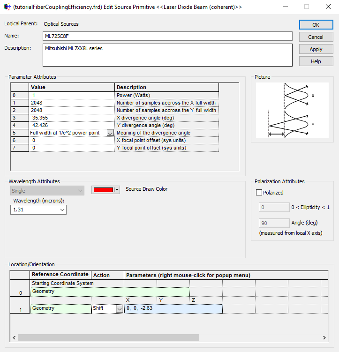
Task: Select the X divergence angle value 35.355
Action: 72,118
